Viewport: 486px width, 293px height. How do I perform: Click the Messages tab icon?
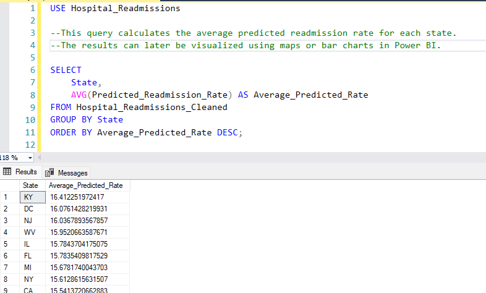coord(49,172)
